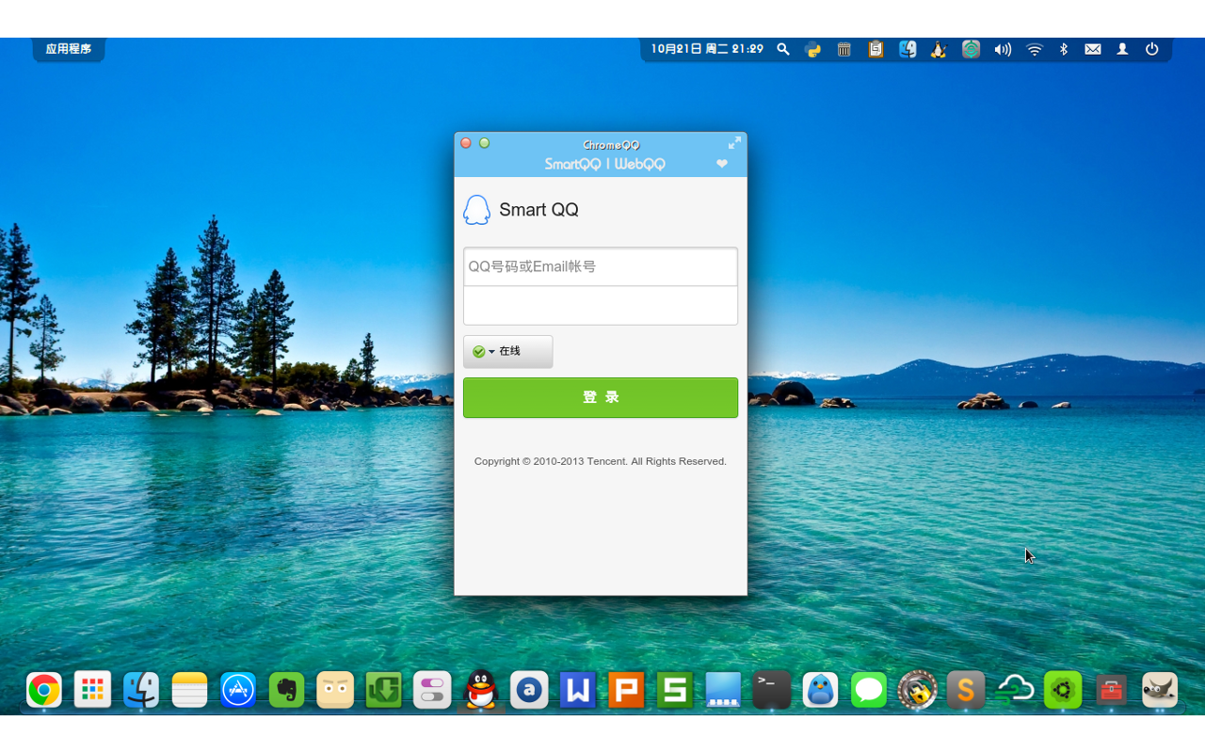Open the Terminal icon in dock
1205x753 pixels.
[772, 690]
